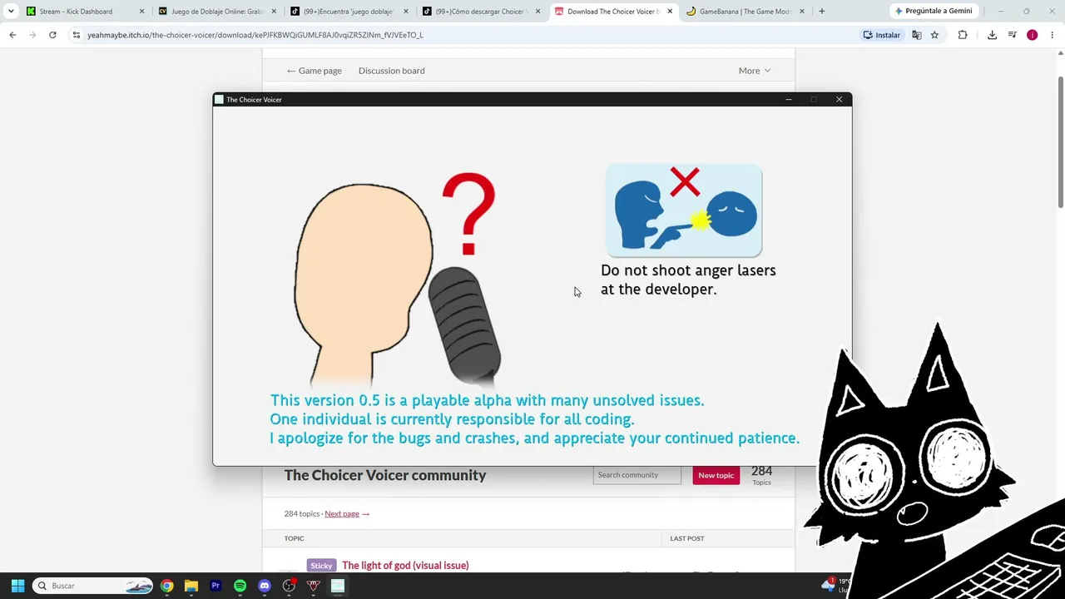Viewport: 1065px width, 599px height.
Task: Open a new browser tab
Action: (x=822, y=12)
